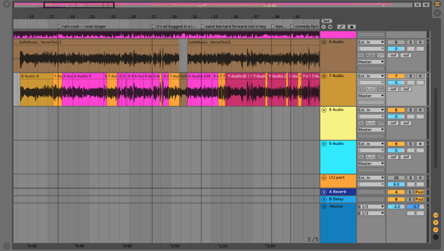Jump to the previous locator arrow
The image size is (444, 251).
pyautogui.click(x=324, y=27)
